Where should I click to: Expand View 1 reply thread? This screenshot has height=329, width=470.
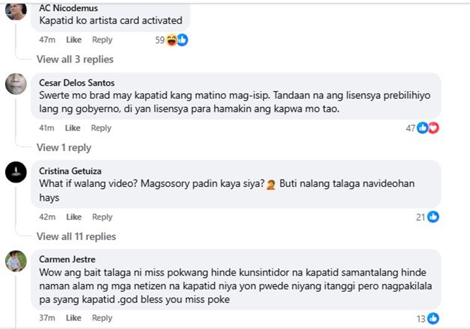pos(63,148)
